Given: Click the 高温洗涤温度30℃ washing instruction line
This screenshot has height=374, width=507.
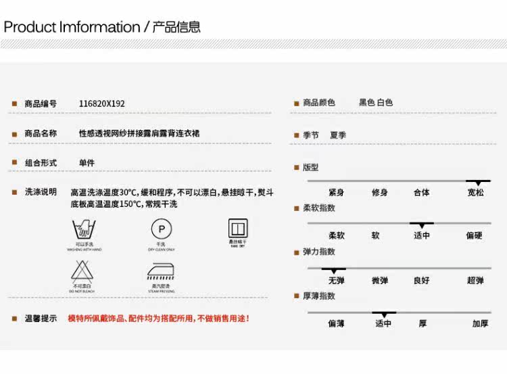Looking at the screenshot, I should [172, 193].
